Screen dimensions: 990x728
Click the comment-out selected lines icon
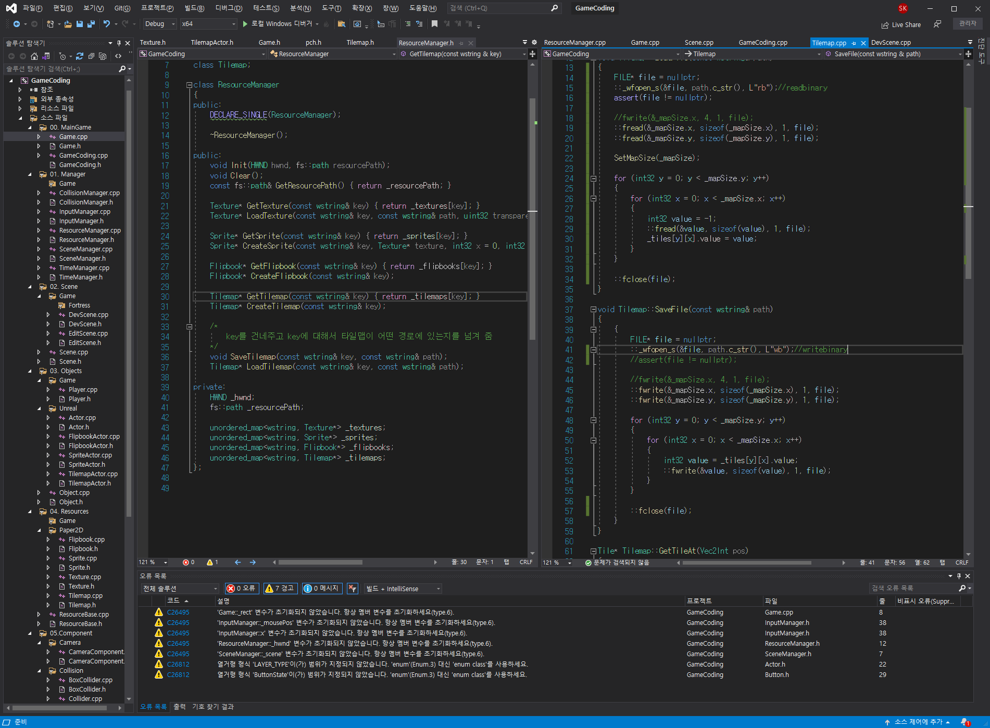tap(408, 24)
